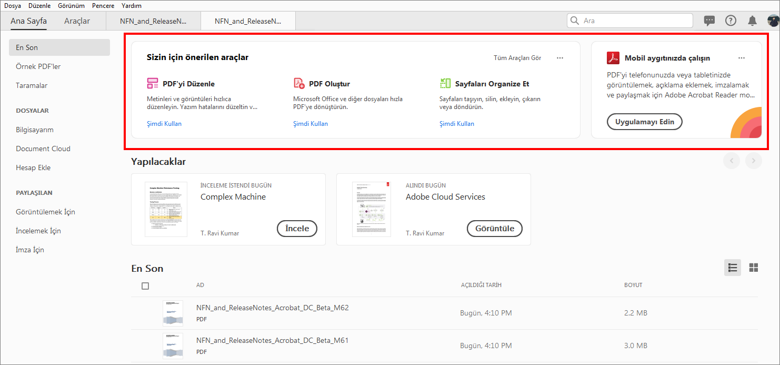
Task: Open the Yardım menu
Action: click(132, 6)
